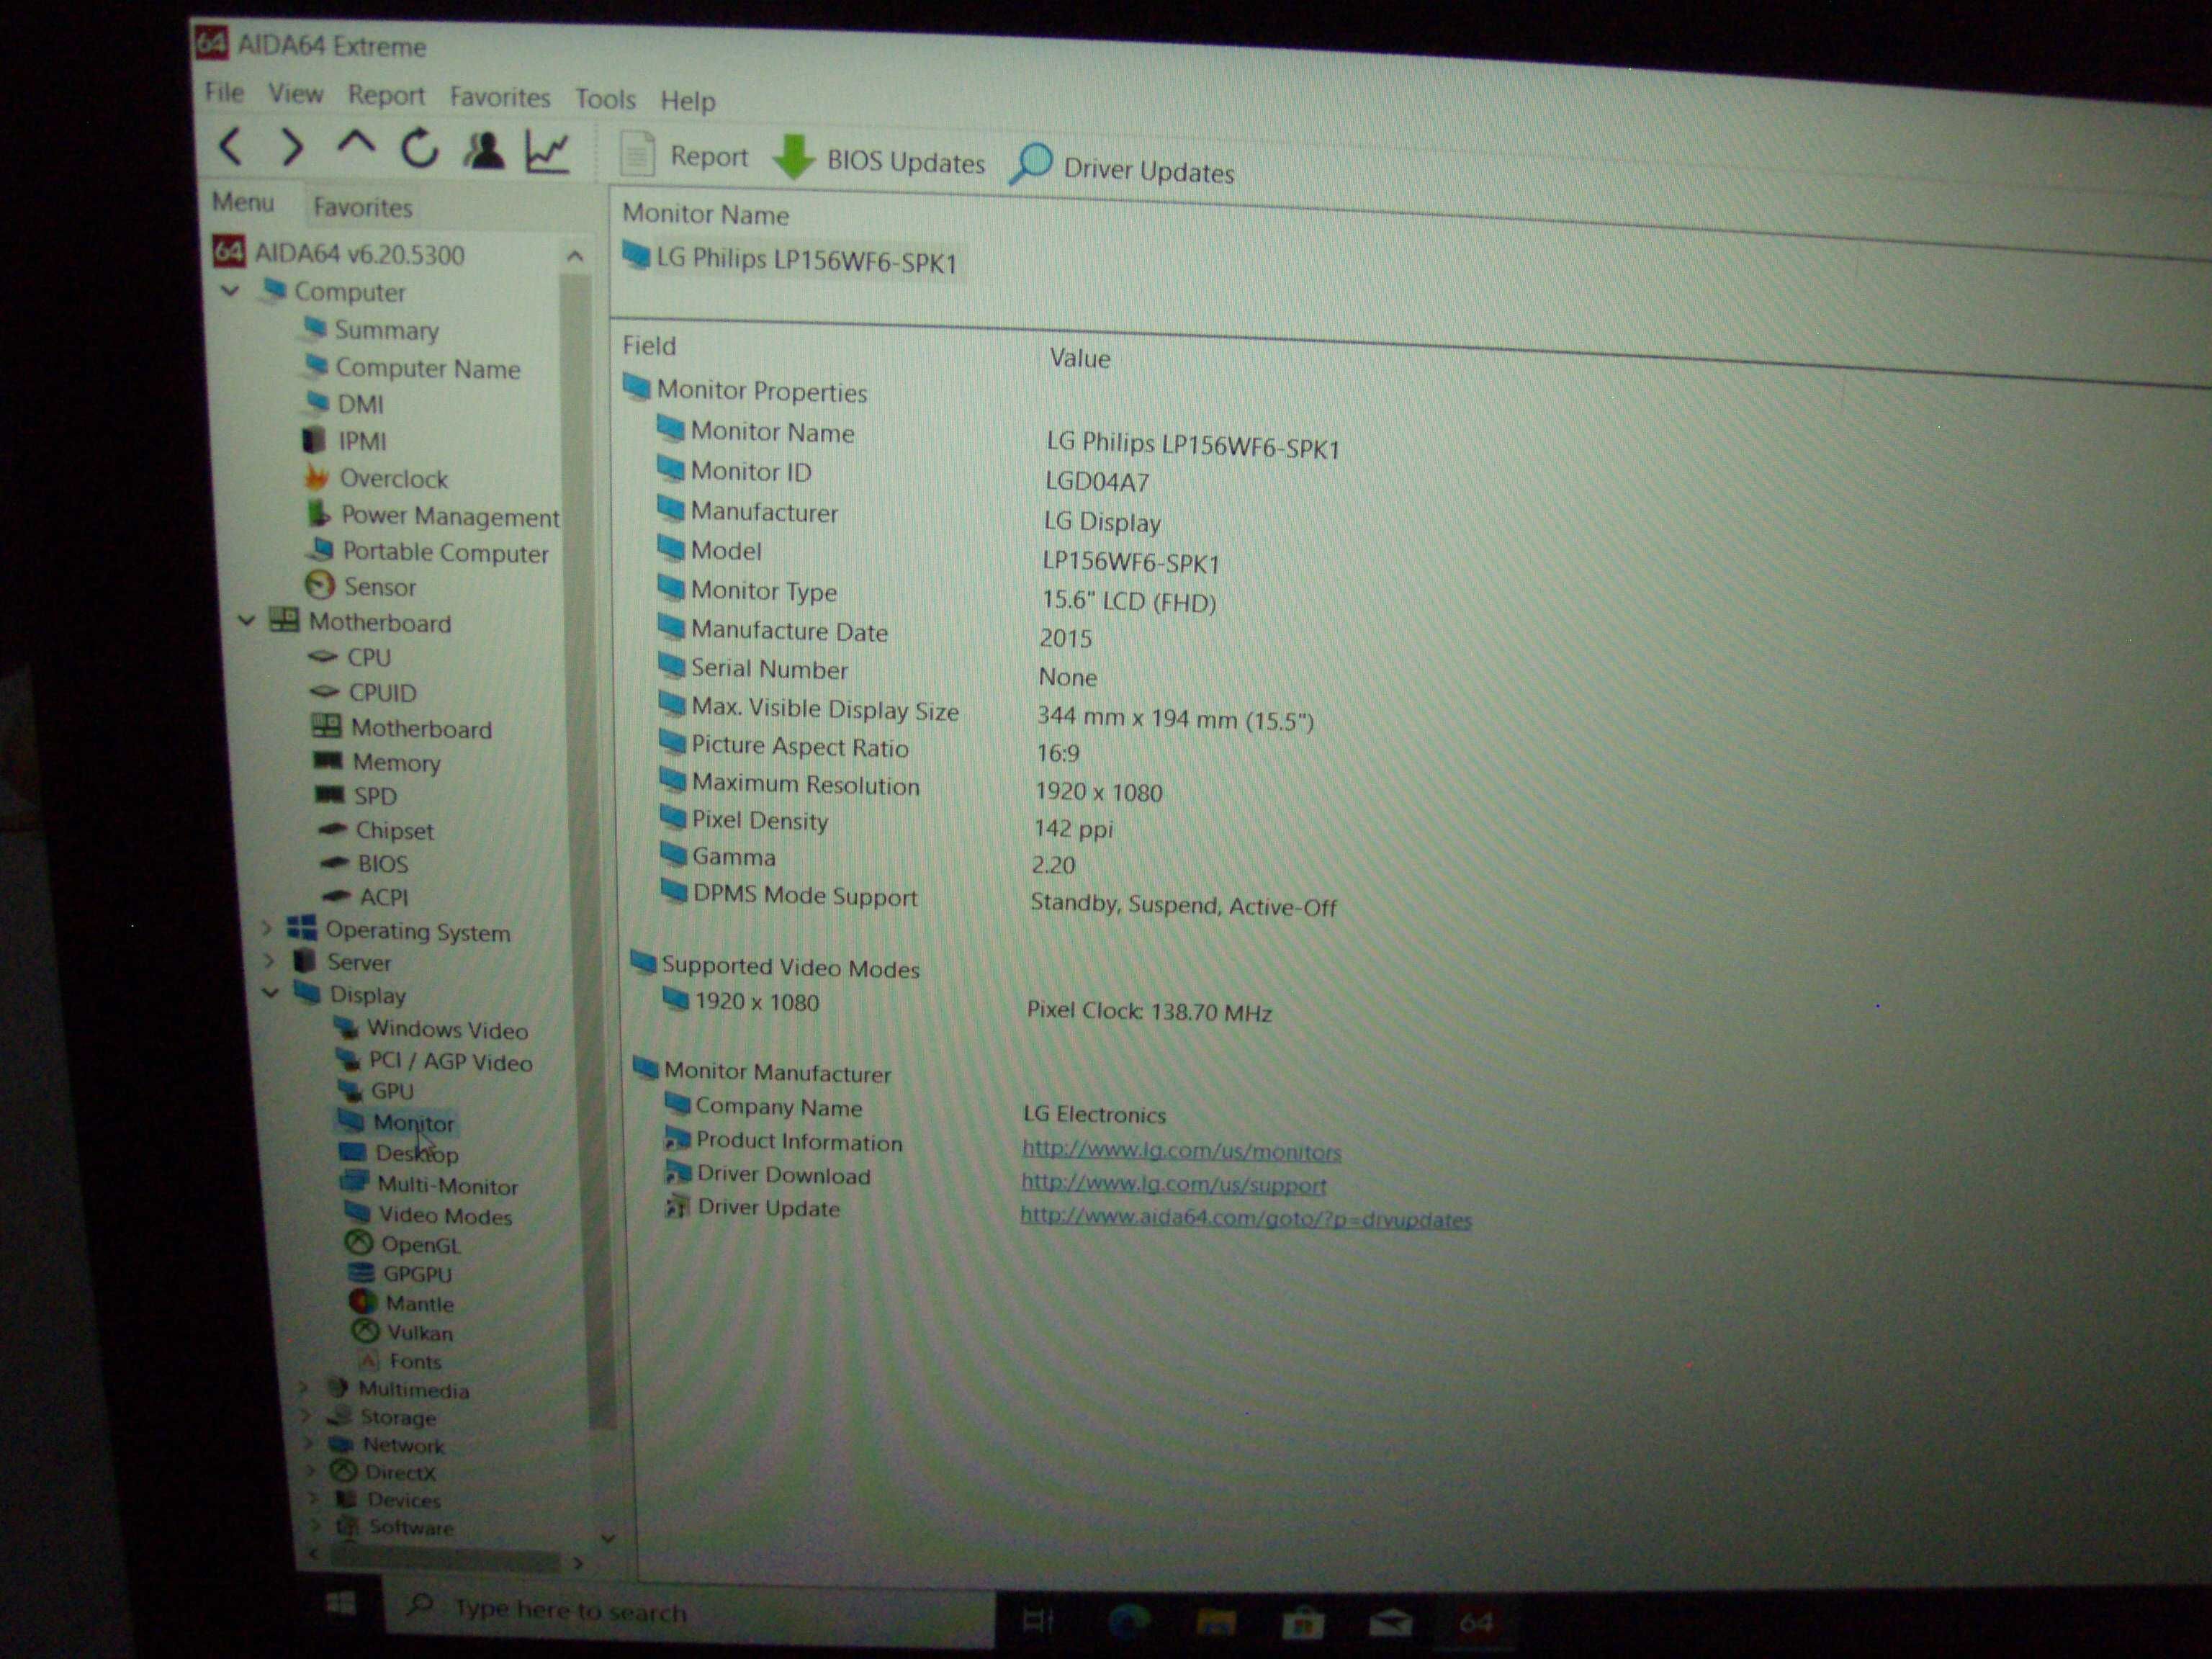The width and height of the screenshot is (2212, 1659).
Task: Click the Forward navigation arrow
Action: [292, 147]
